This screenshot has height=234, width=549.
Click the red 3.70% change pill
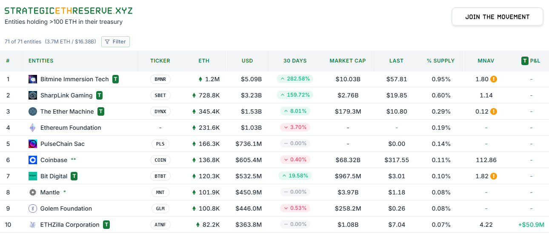tap(295, 127)
